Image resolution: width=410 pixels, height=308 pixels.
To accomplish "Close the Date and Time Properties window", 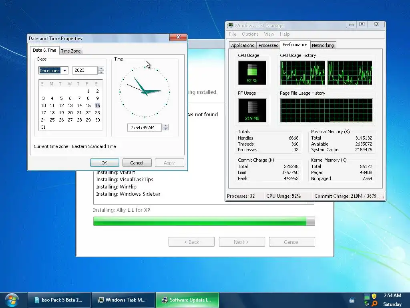I will [x=178, y=37].
